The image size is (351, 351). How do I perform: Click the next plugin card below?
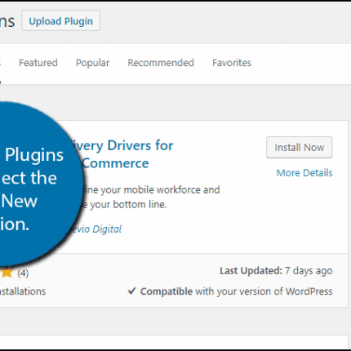(x=174, y=342)
